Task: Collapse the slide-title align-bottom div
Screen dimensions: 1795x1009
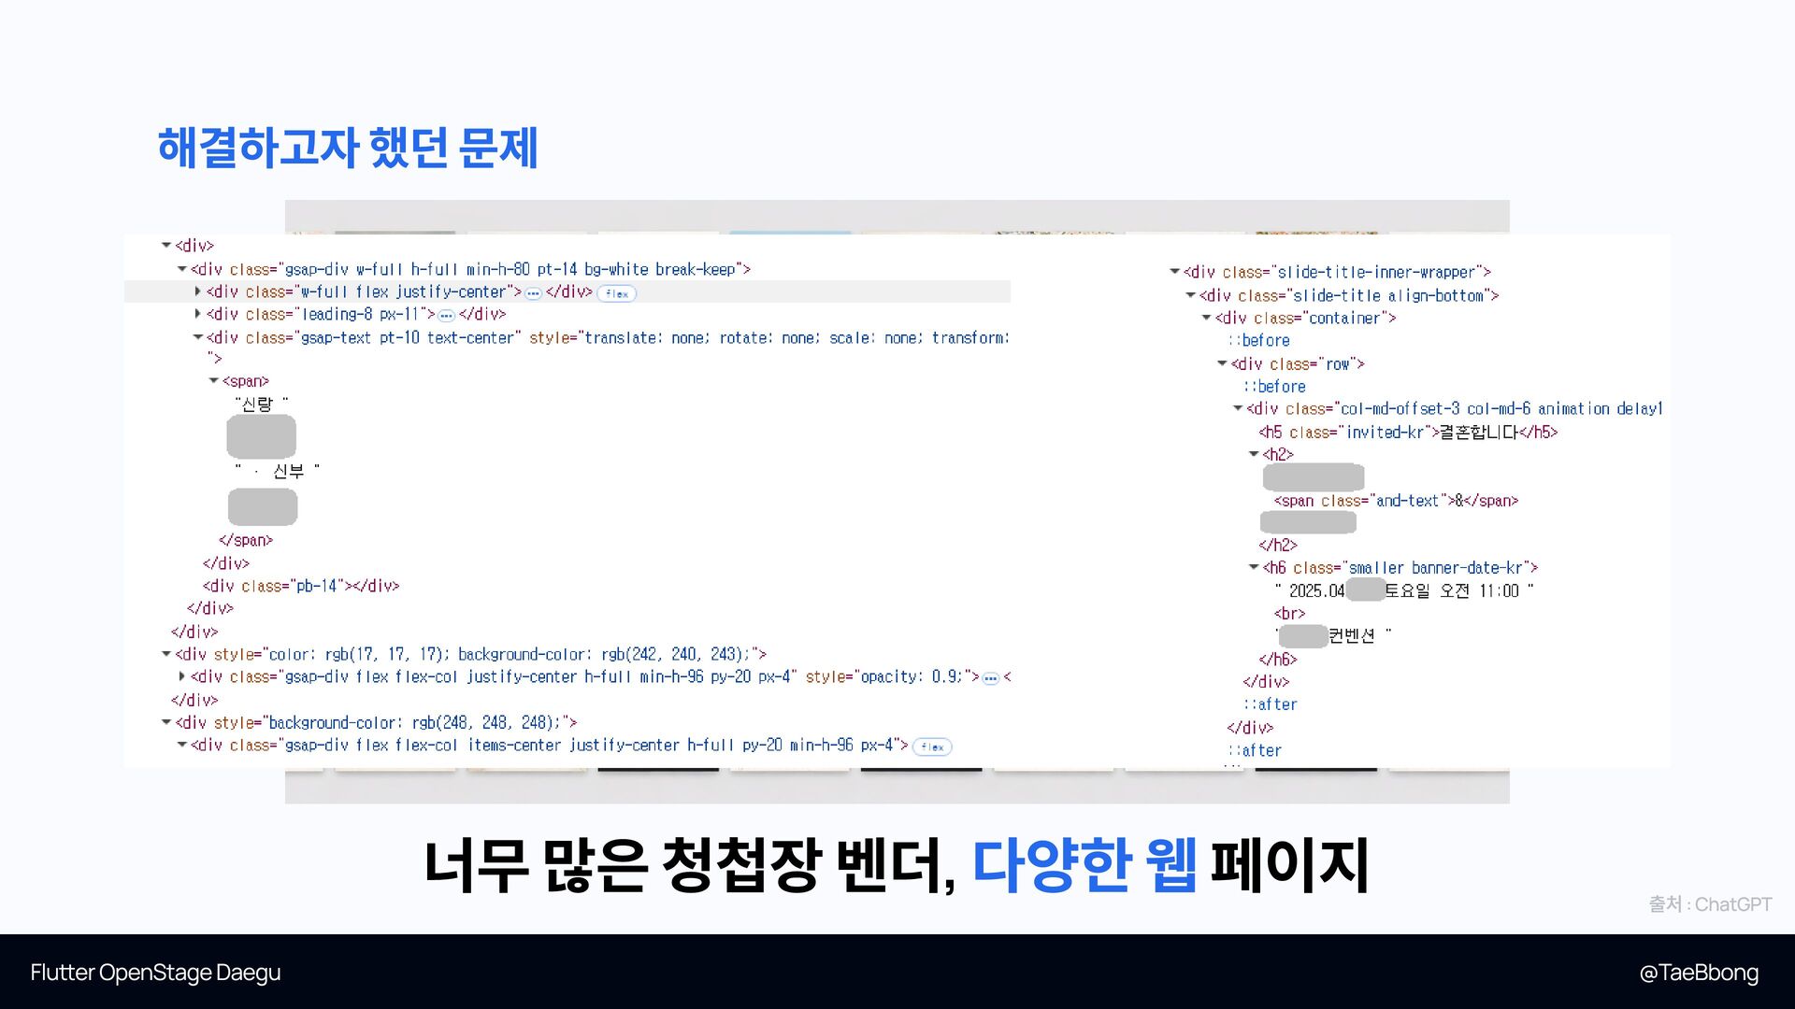Action: click(x=1190, y=295)
